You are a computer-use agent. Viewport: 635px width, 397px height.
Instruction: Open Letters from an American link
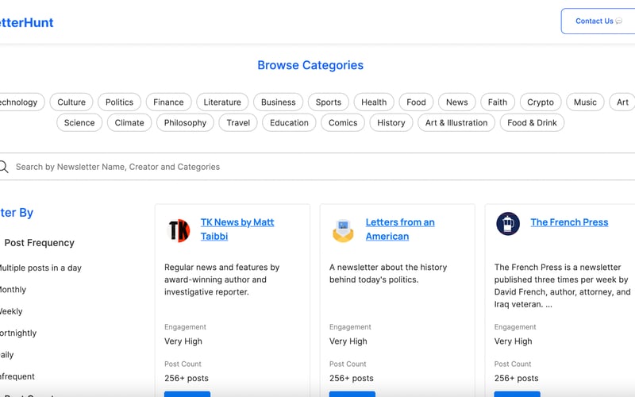[400, 229]
